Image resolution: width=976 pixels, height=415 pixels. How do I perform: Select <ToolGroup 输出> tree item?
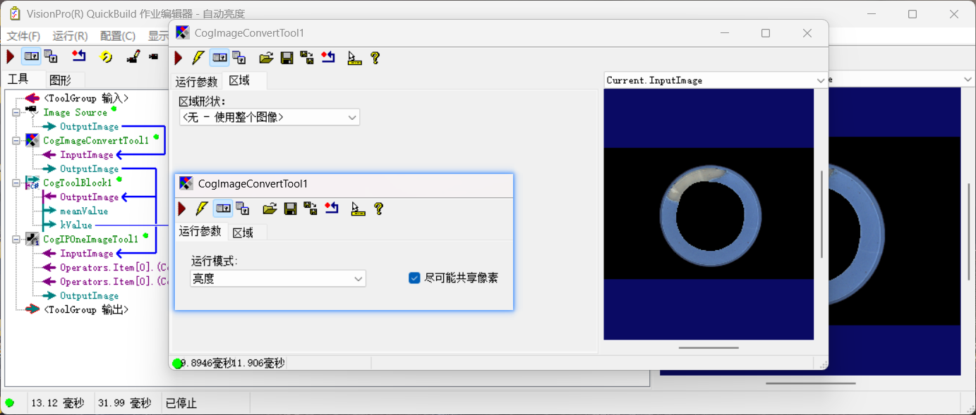[85, 309]
